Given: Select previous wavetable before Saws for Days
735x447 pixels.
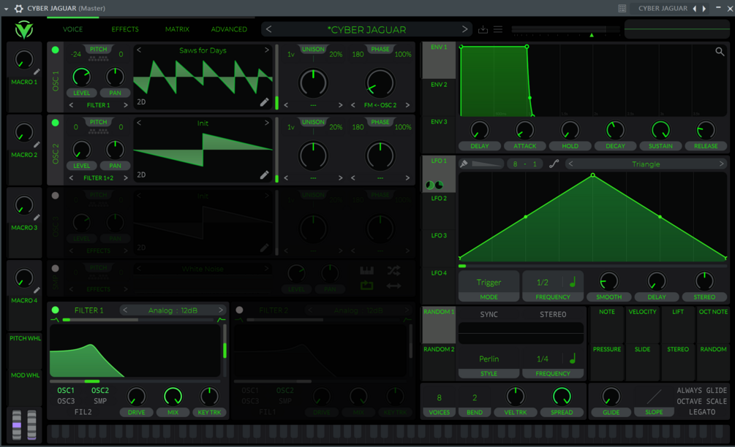Looking at the screenshot, I should click(139, 50).
